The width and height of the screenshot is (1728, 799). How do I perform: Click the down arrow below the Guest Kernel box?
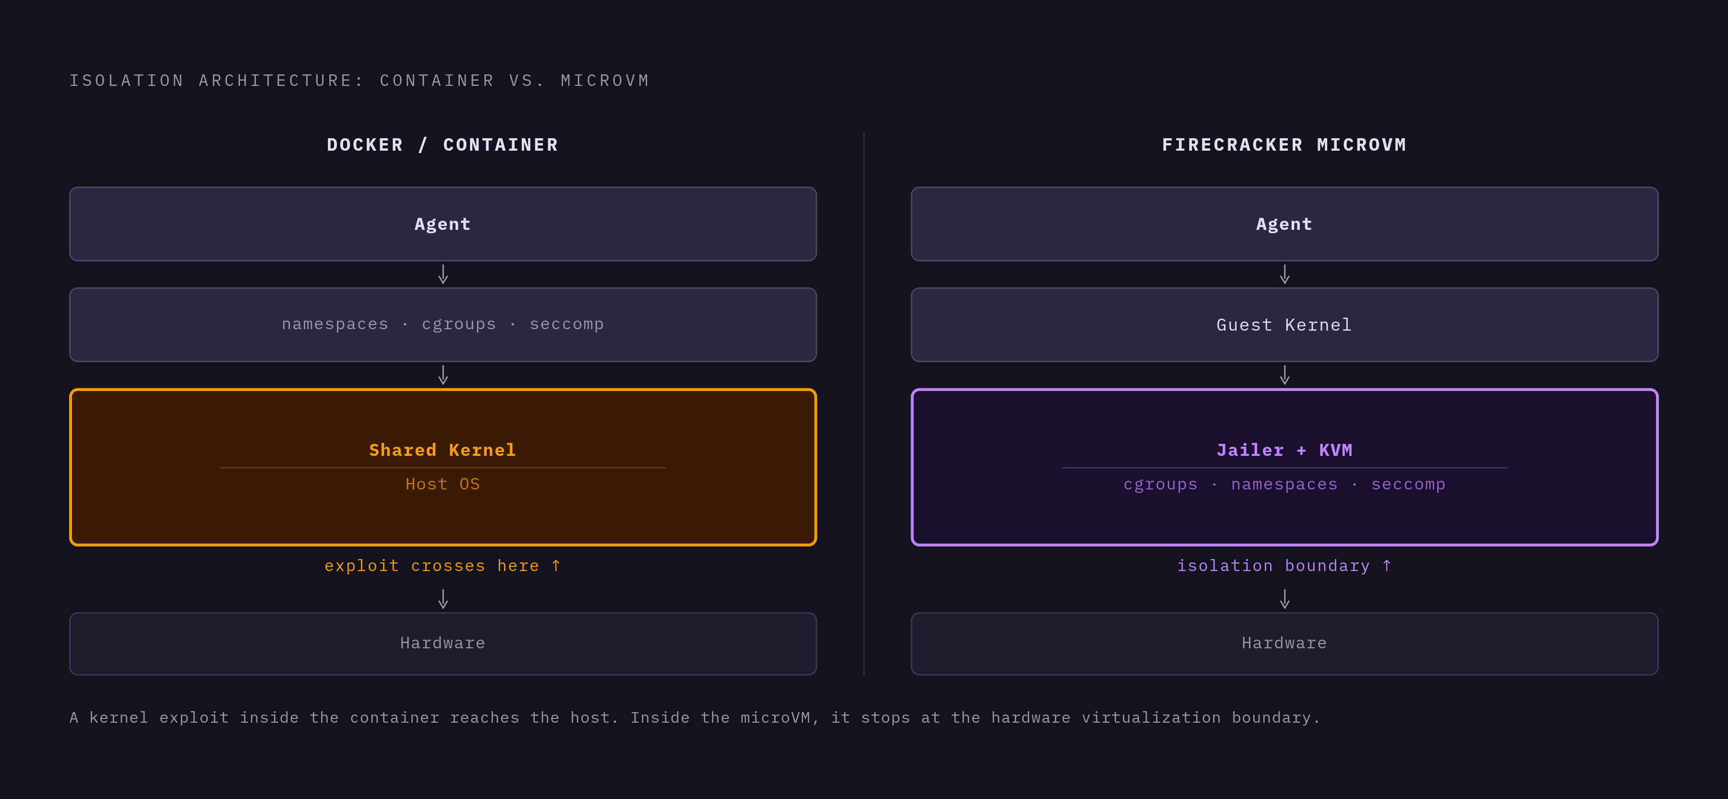click(1284, 375)
